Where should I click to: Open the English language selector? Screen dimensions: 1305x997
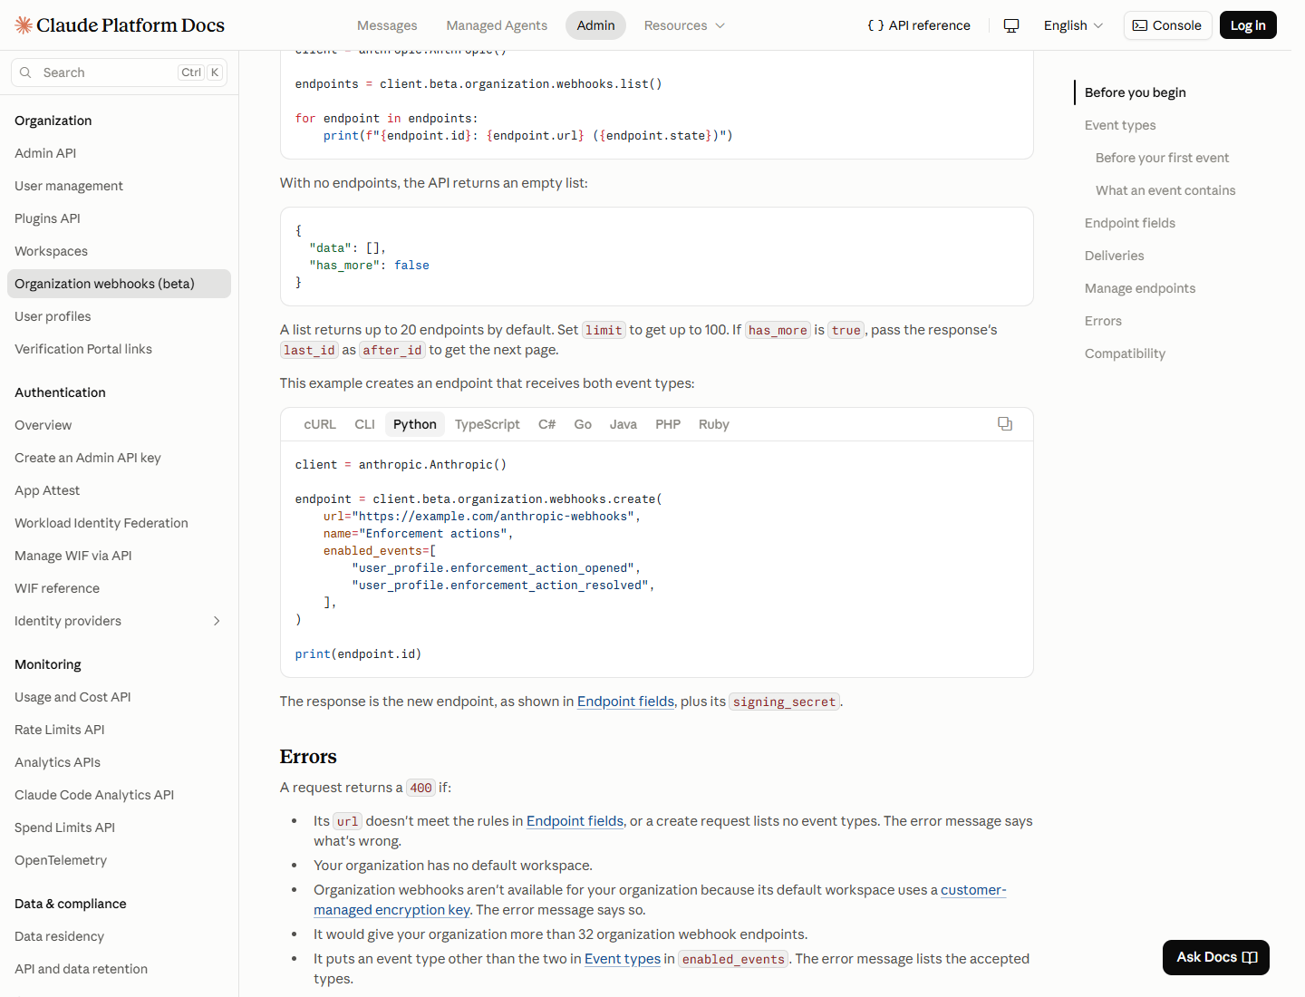[x=1073, y=25]
